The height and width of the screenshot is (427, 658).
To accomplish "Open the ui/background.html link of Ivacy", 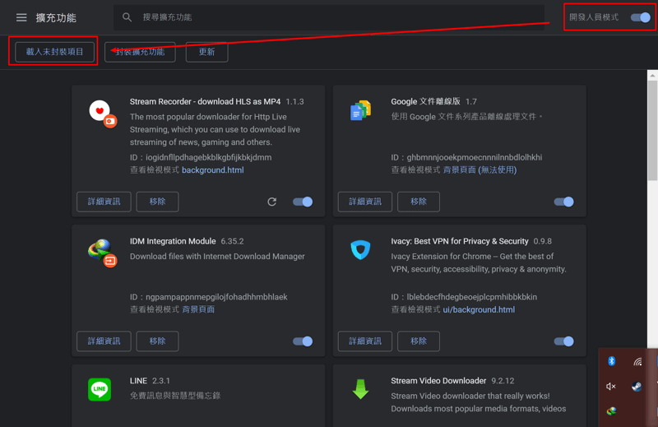I will 479,309.
